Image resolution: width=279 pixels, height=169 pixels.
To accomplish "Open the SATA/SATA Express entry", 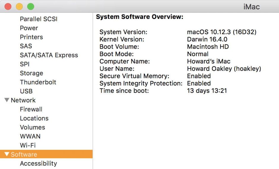I will click(49, 55).
